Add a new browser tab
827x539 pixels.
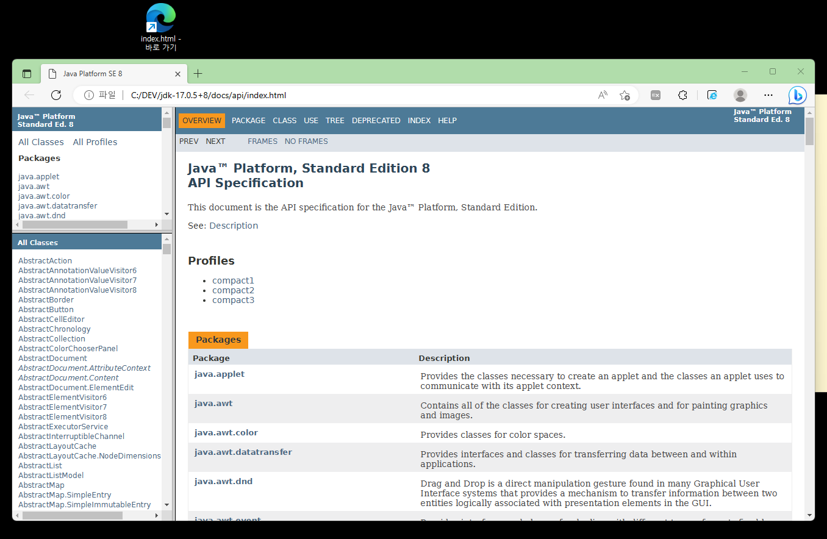pyautogui.click(x=198, y=74)
